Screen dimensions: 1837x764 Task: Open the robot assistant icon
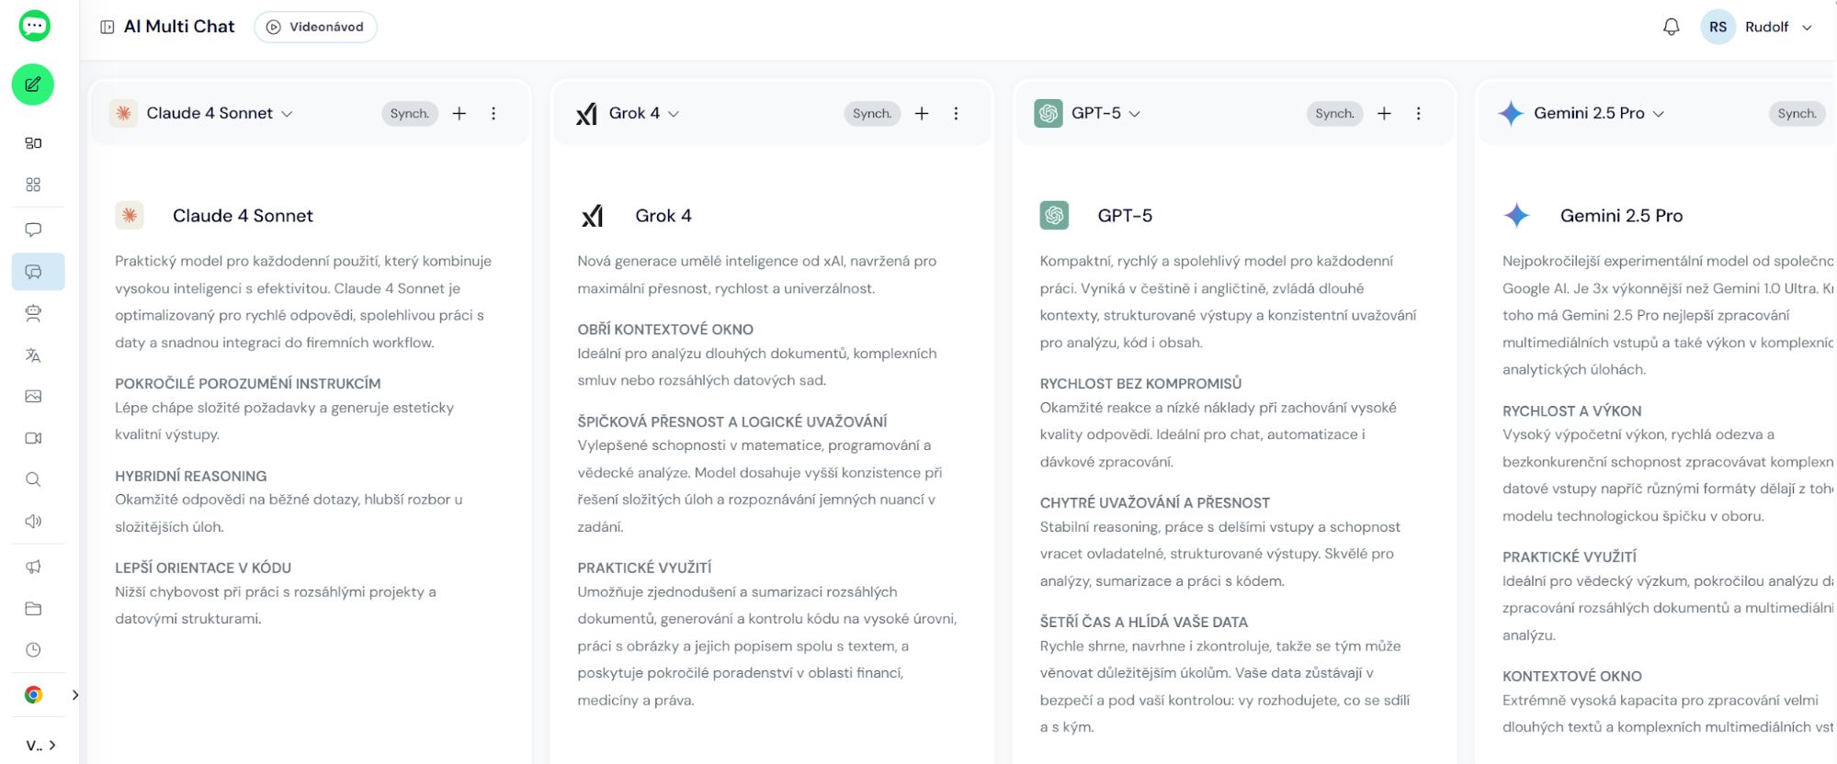(33, 313)
